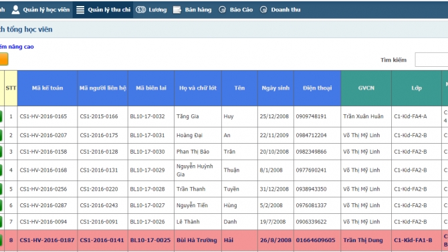Click receipt code BL10-17-0029
The width and height of the screenshot is (448, 252).
pos(147,170)
